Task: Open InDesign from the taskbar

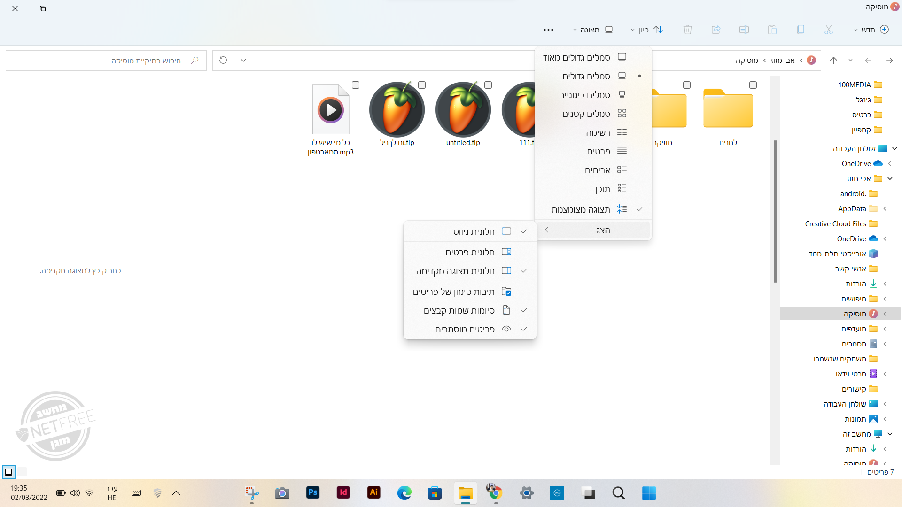Action: pos(343,492)
